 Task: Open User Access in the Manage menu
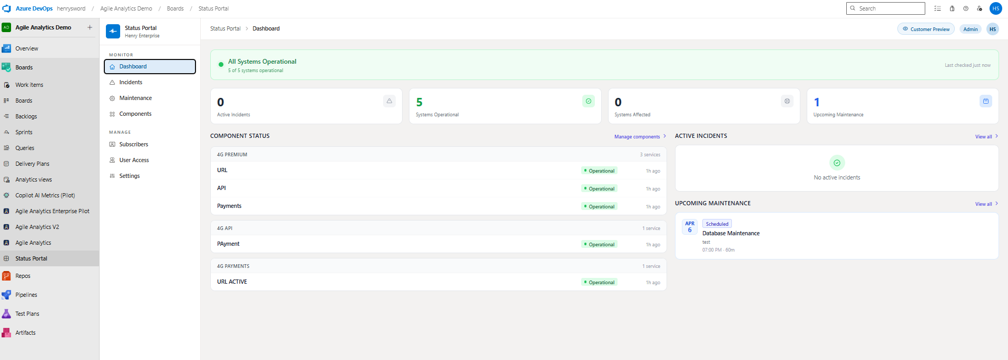[150, 160]
